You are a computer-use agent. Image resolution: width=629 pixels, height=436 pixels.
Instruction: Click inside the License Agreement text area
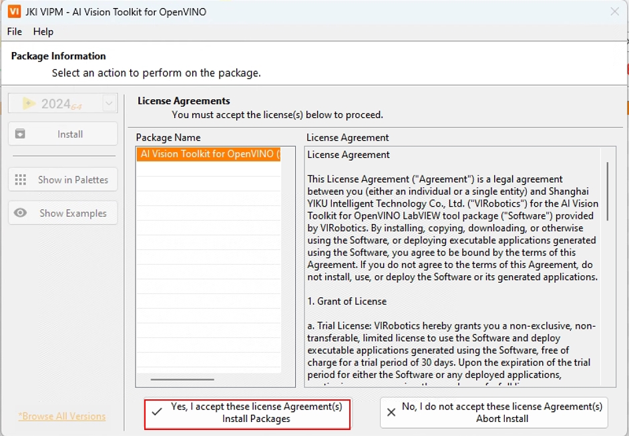(x=453, y=267)
